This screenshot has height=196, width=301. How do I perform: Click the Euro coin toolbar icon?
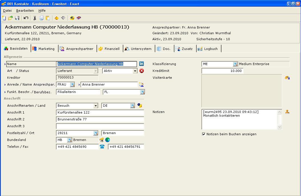[72, 18]
